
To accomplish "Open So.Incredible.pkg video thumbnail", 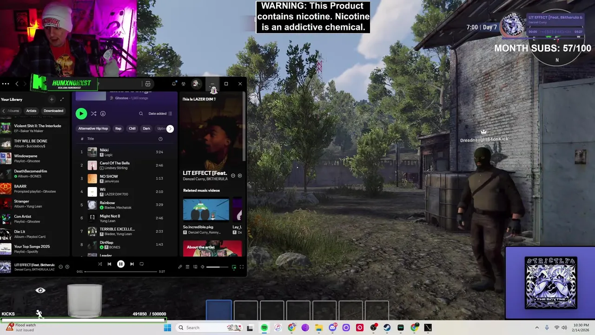I will (206, 210).
